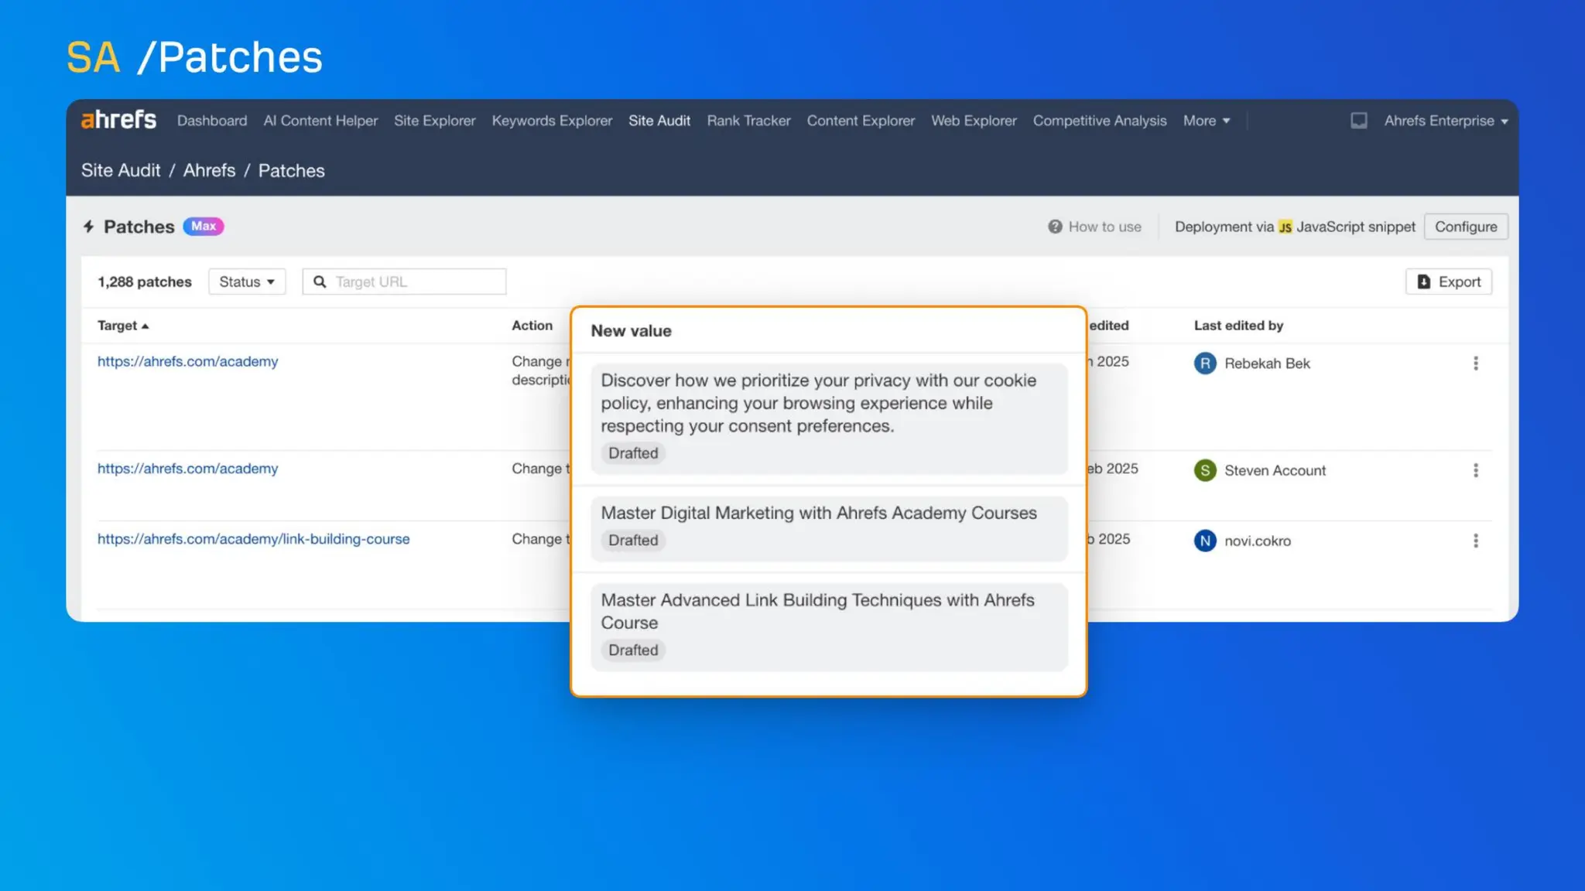Image resolution: width=1585 pixels, height=891 pixels.
Task: Click the question mark help icon
Action: tap(1055, 227)
